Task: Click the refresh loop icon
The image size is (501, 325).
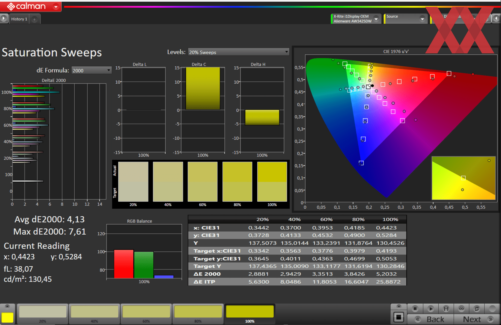Action: click(477, 309)
